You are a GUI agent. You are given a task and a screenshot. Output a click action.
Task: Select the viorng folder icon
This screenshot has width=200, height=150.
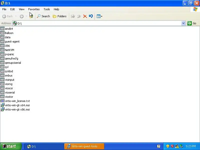click(x=2, y=84)
